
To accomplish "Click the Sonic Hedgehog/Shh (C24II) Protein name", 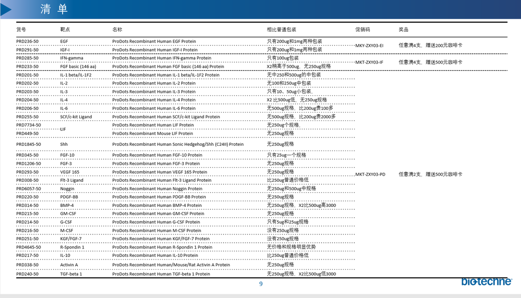I will (178, 144).
